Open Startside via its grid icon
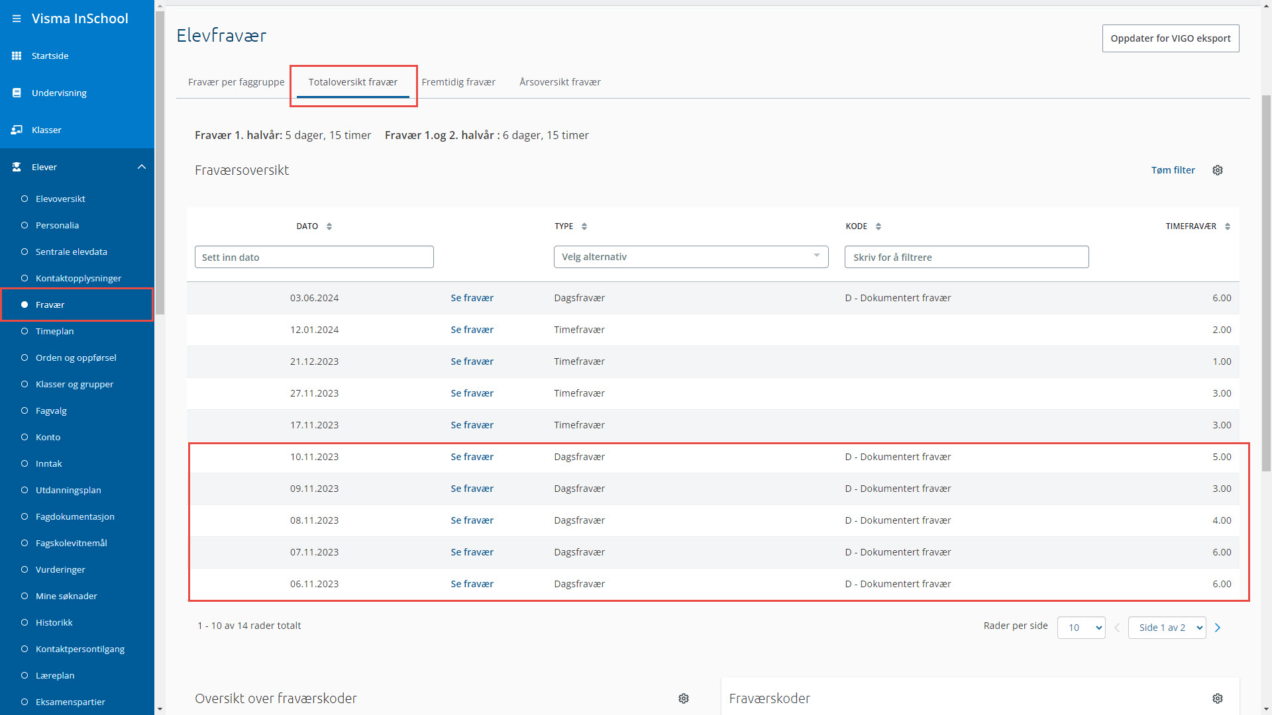The width and height of the screenshot is (1272, 715). click(x=17, y=56)
